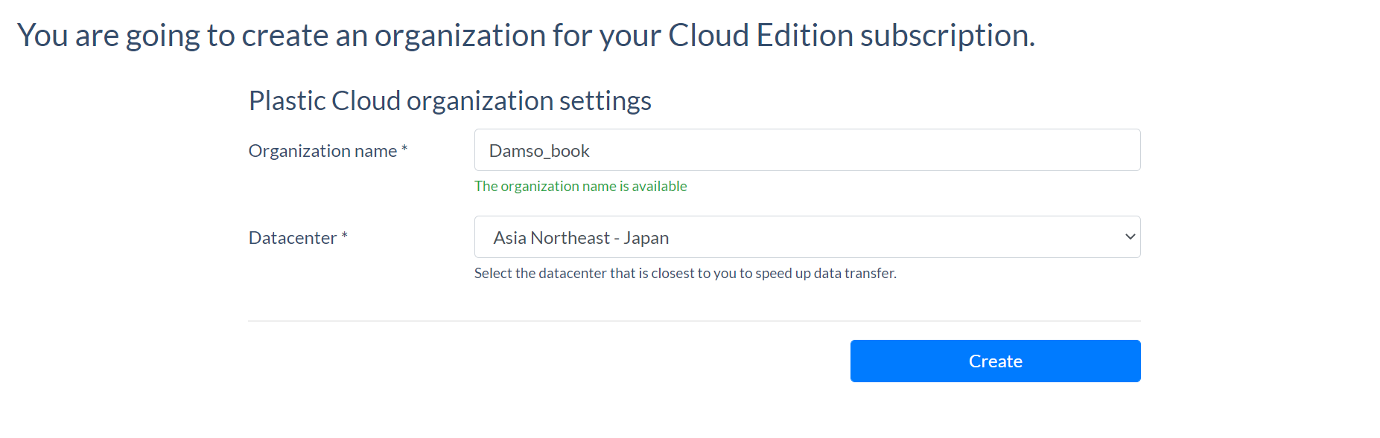Image resolution: width=1380 pixels, height=438 pixels.
Task: Click the Create button
Action: 996,361
